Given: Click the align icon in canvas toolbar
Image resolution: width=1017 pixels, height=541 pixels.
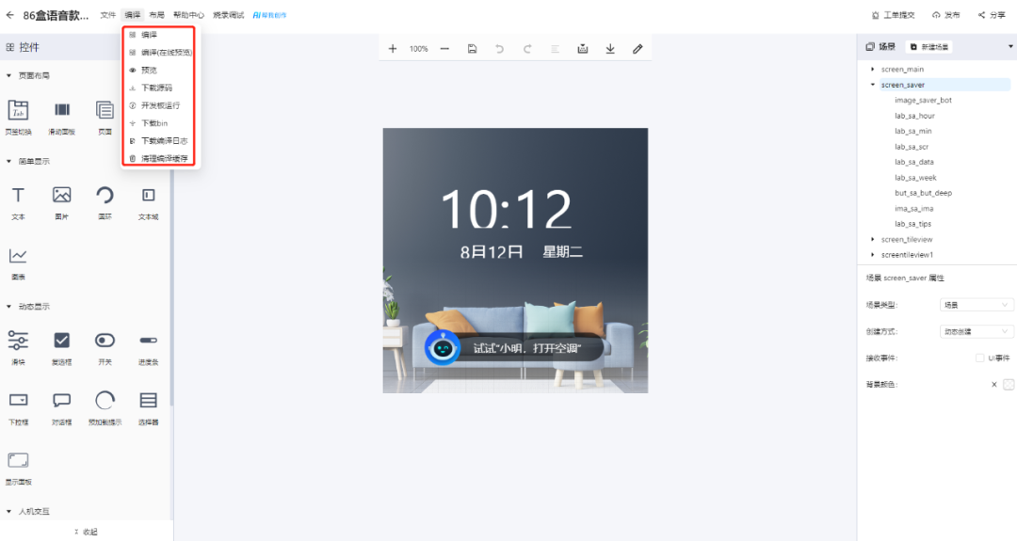Looking at the screenshot, I should tap(555, 49).
